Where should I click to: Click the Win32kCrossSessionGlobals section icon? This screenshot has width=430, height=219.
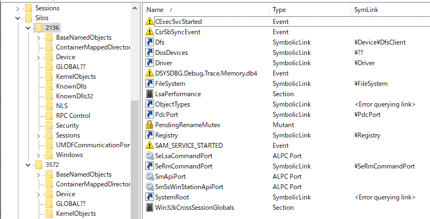150,208
